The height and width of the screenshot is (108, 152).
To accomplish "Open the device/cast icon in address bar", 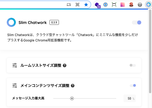I will pyautogui.click(x=69, y=5).
